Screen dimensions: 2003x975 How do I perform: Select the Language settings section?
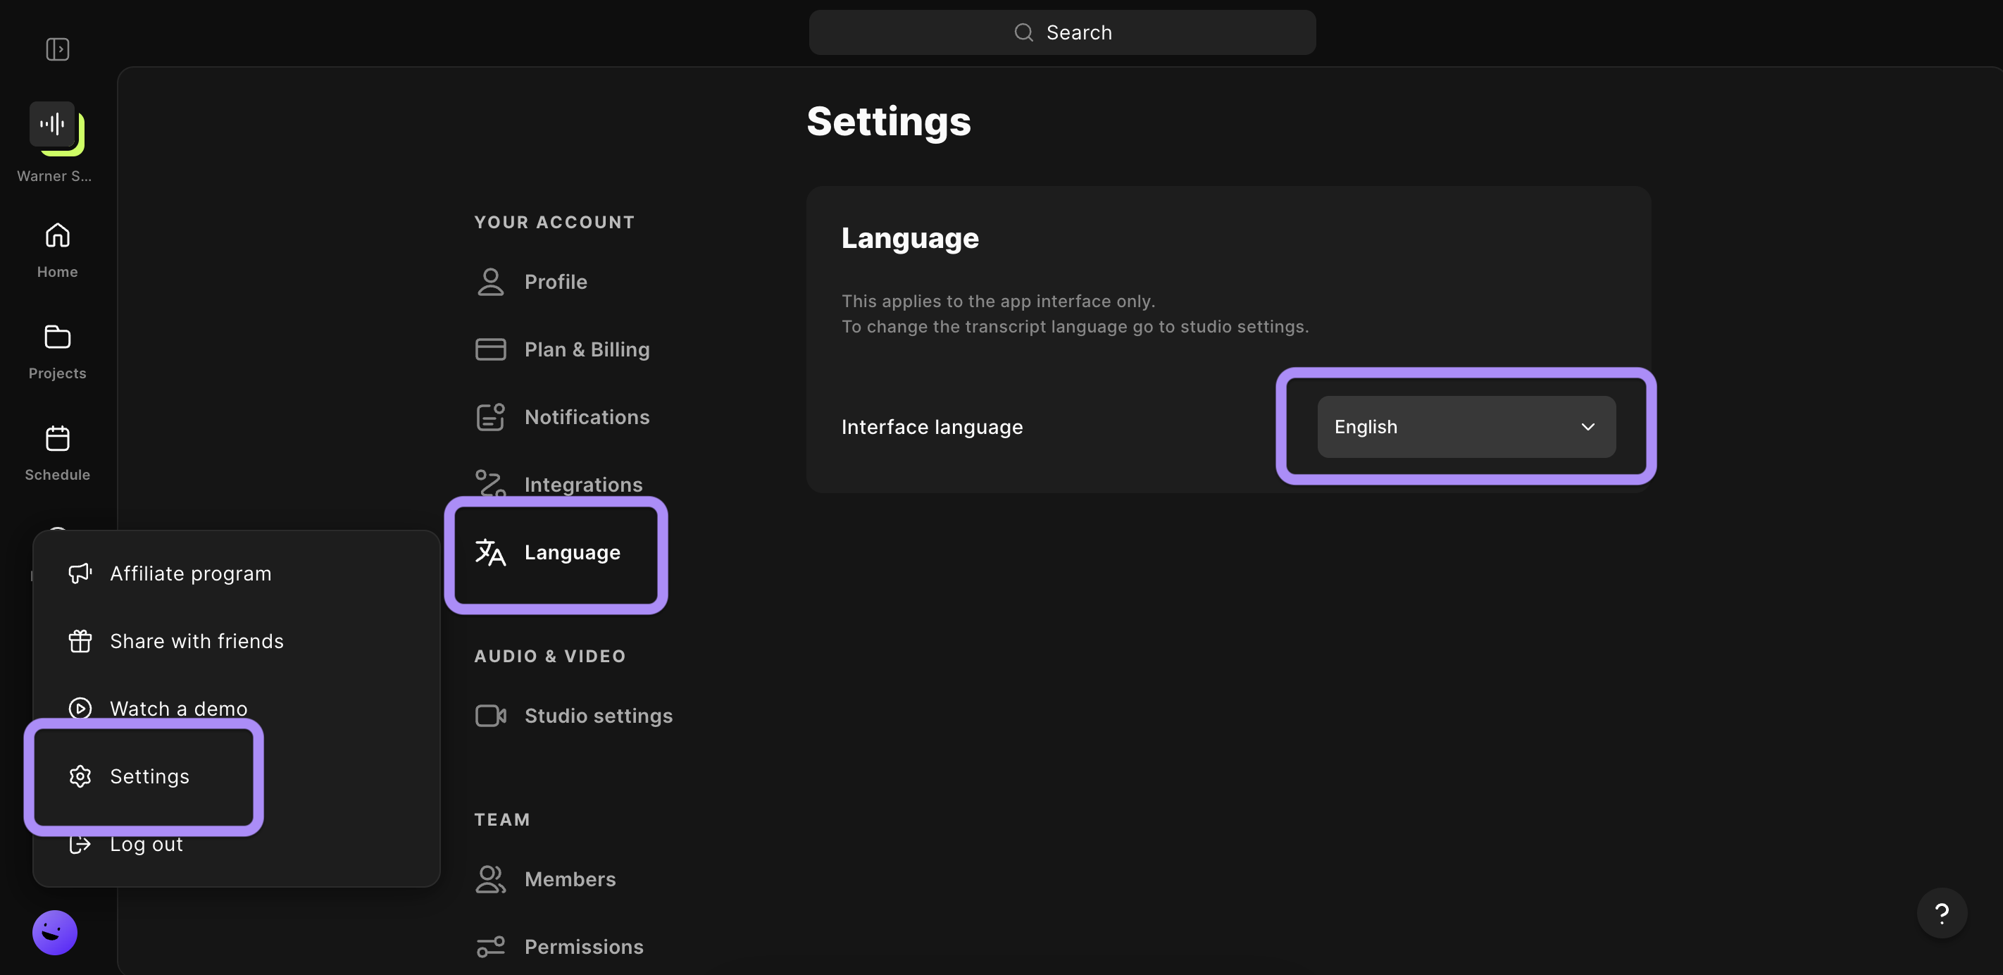548,552
